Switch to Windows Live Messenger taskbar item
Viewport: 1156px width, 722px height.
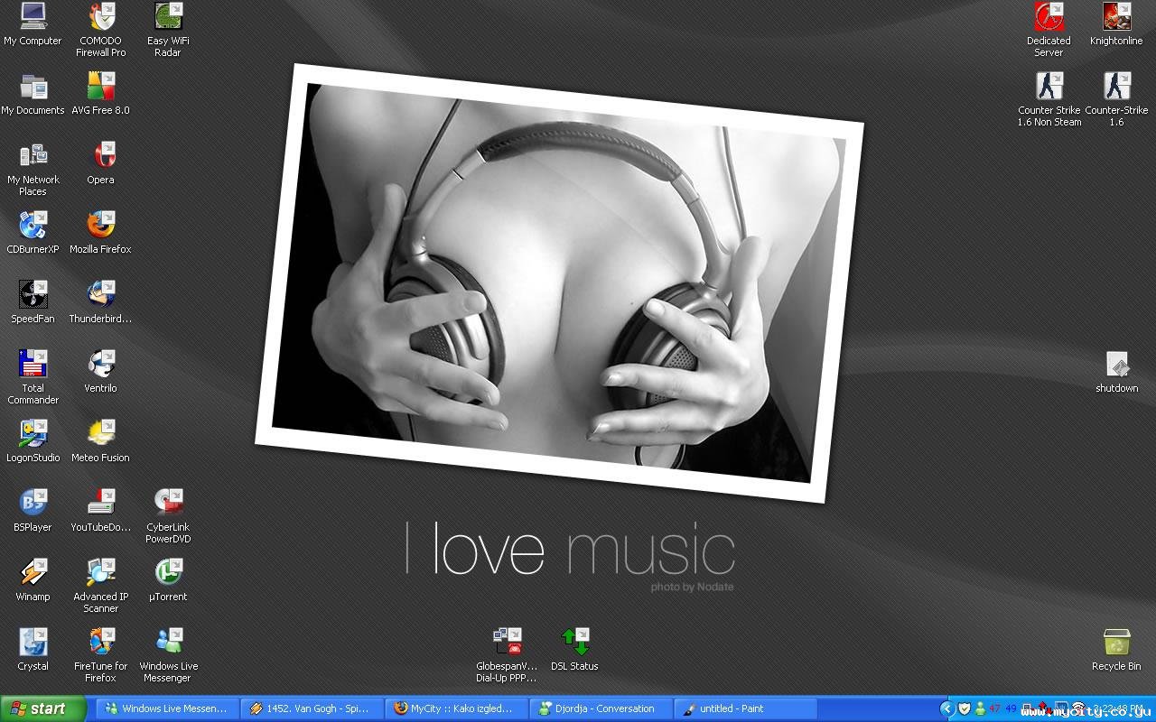point(167,709)
